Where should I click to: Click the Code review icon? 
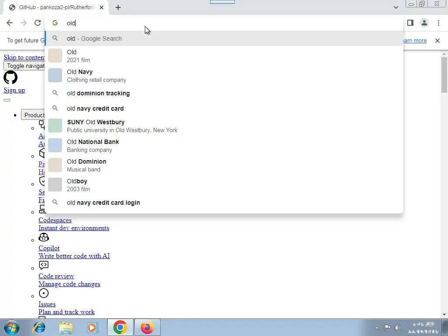click(x=44, y=265)
